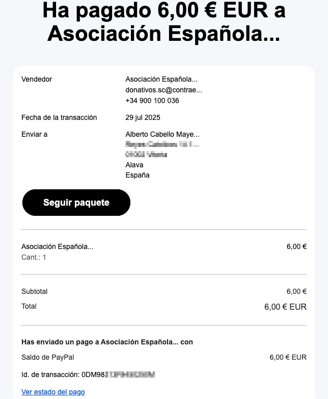This screenshot has height=399, width=328.
Task: Click the 6,00 € EUR amount beside Saldo de PayPal
Action: (x=288, y=357)
